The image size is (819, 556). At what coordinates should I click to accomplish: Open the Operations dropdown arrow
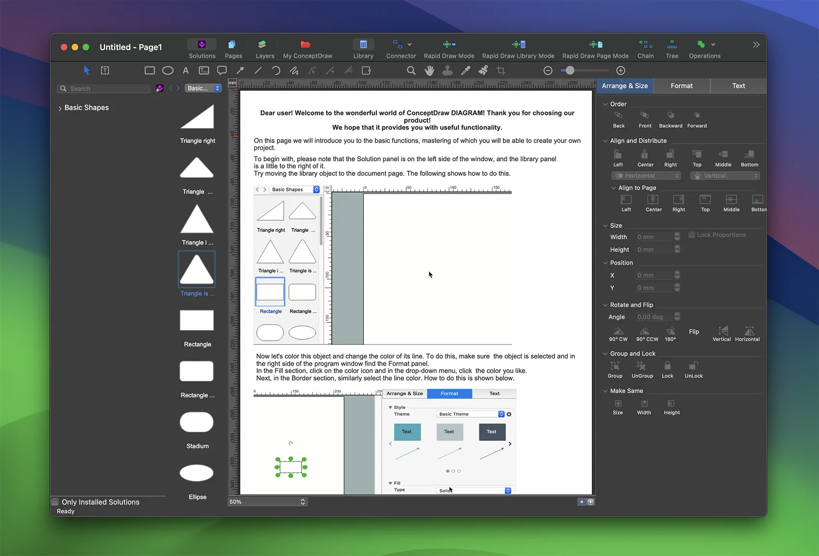point(713,44)
